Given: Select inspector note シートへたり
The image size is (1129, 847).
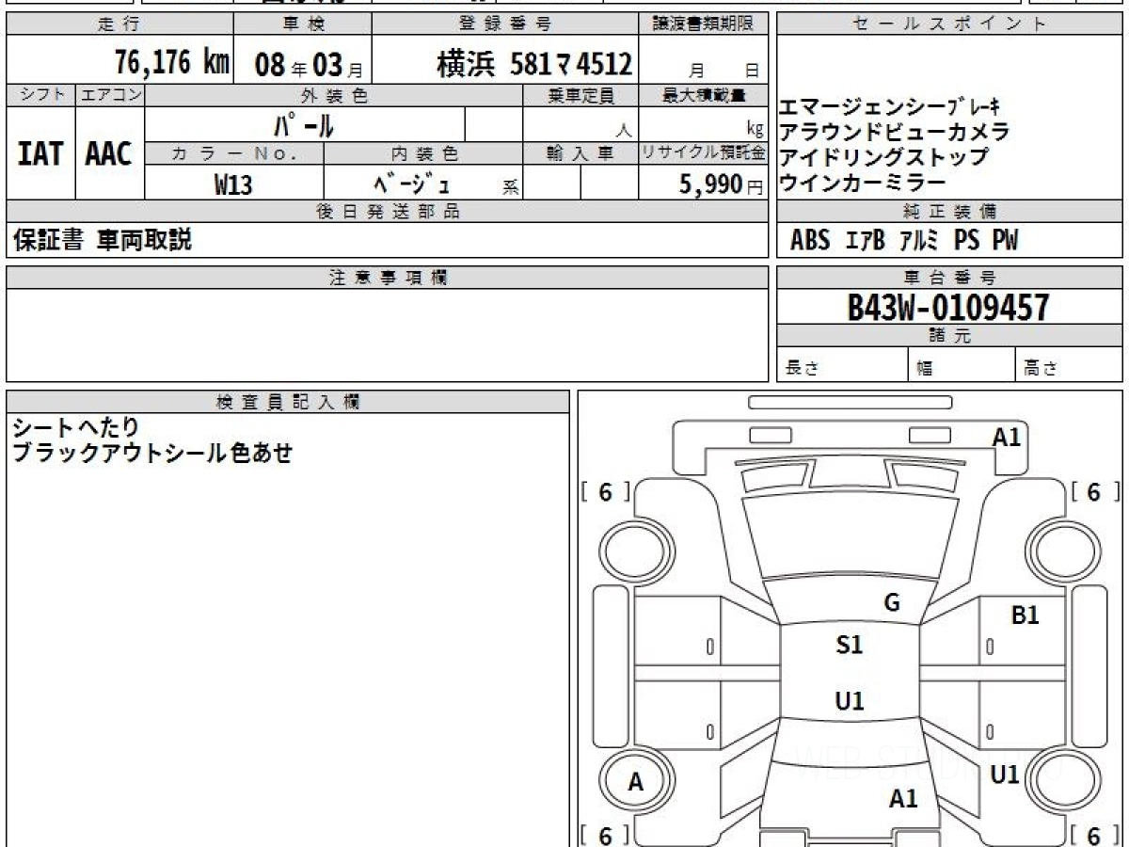Looking at the screenshot, I should point(76,428).
